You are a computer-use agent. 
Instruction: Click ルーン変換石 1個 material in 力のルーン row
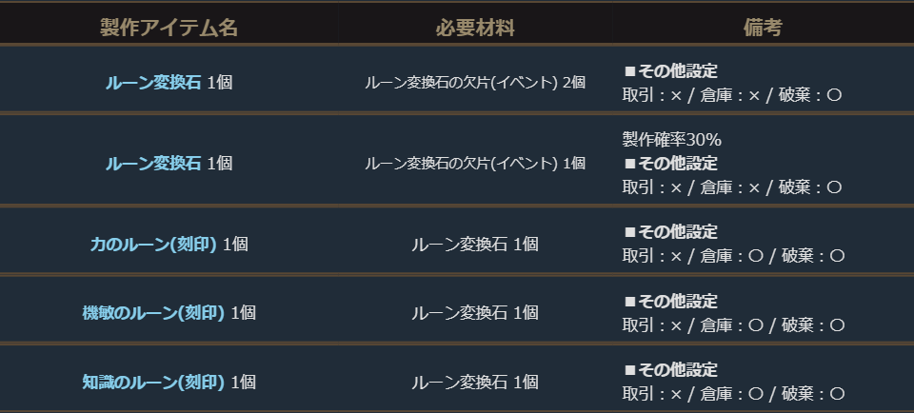(x=475, y=244)
